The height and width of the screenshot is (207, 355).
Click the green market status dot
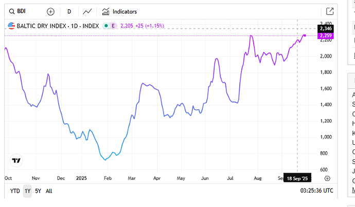tap(106, 26)
